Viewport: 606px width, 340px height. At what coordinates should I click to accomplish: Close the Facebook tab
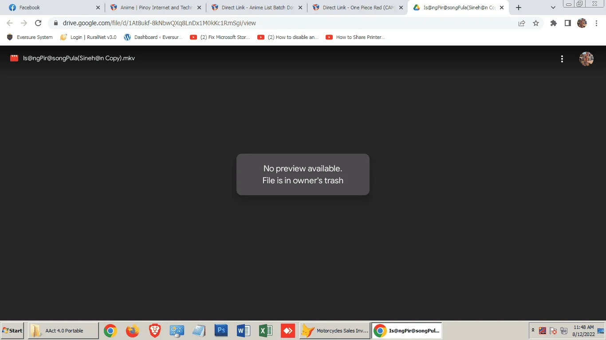coord(98,8)
